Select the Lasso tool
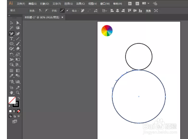 [x=18, y=28]
